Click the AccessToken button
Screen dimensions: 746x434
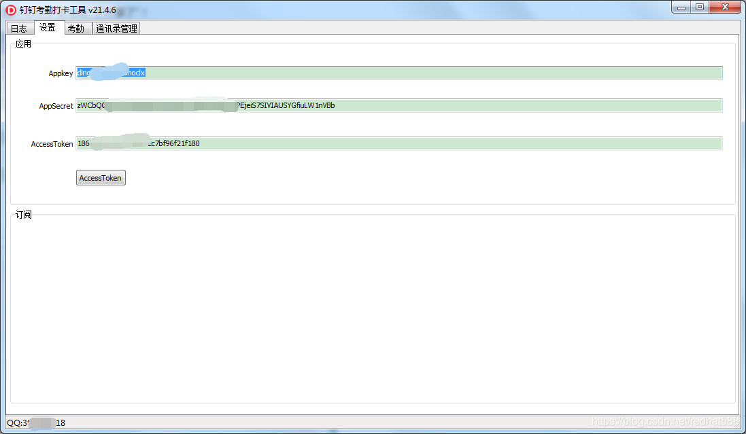tap(101, 178)
